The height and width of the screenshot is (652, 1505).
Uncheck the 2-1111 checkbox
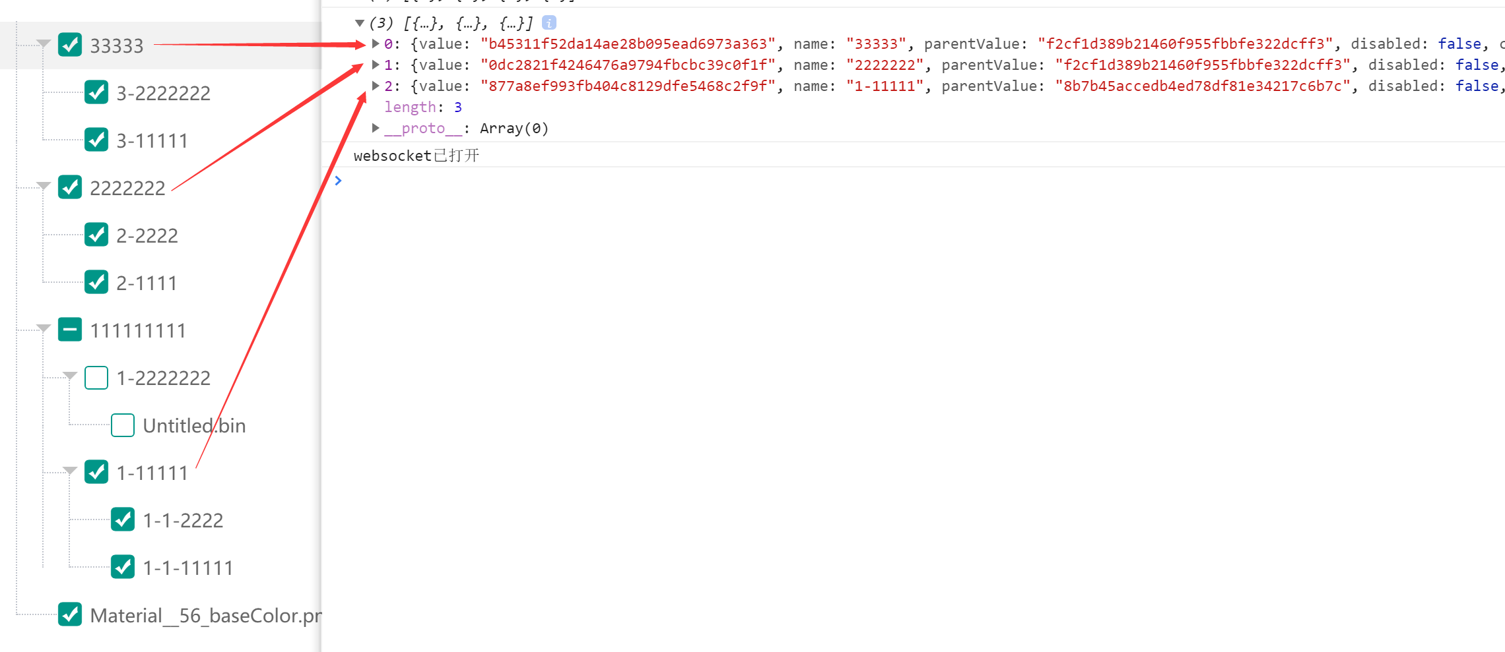(96, 282)
